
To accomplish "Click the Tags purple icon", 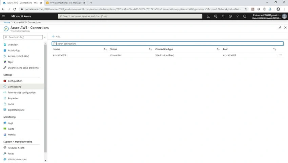I will tap(5, 62).
